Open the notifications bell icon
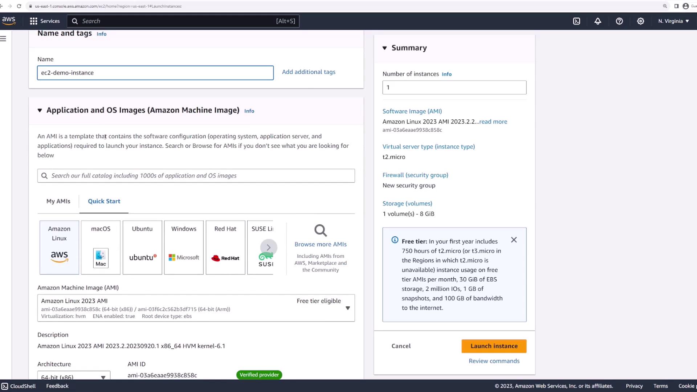 (598, 21)
